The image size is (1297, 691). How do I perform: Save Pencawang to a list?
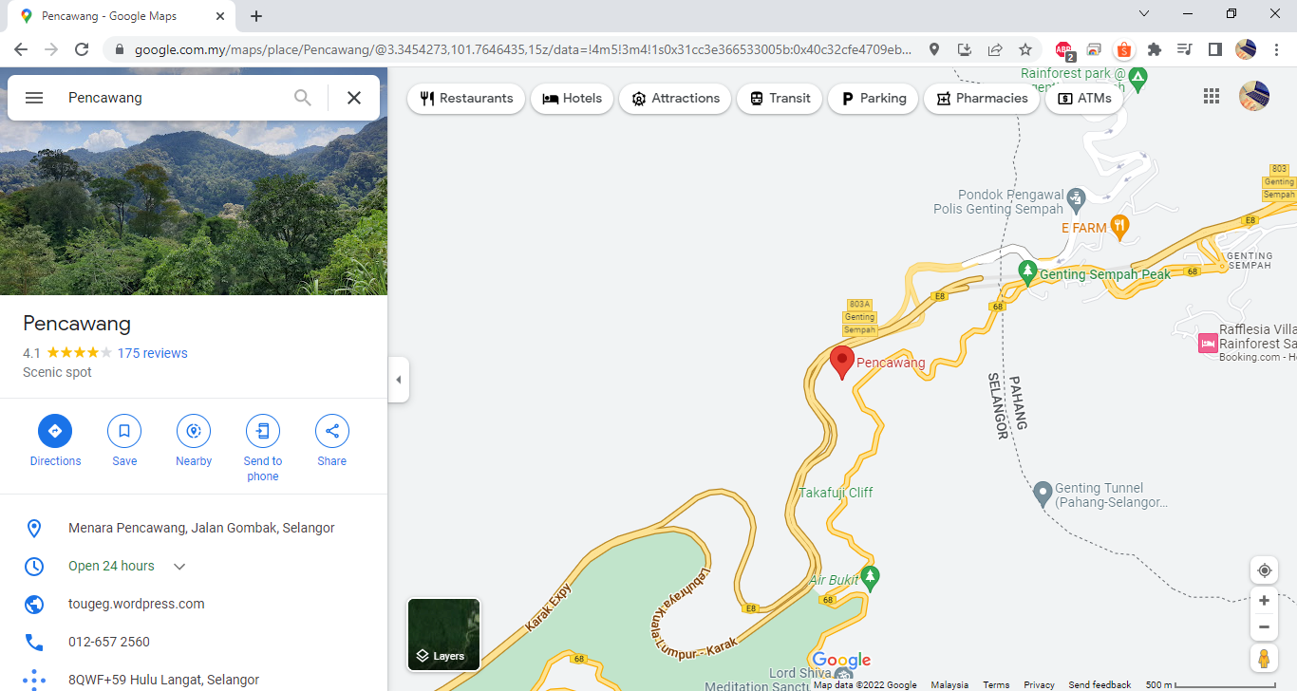click(x=124, y=442)
